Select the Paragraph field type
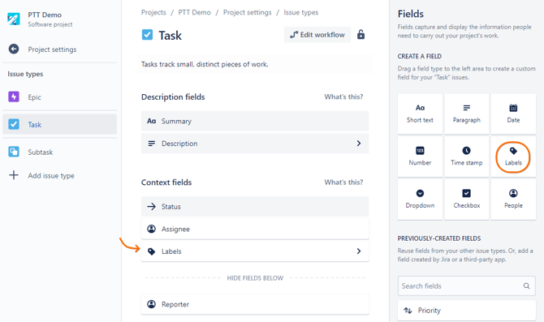The width and height of the screenshot is (544, 322). (x=467, y=114)
